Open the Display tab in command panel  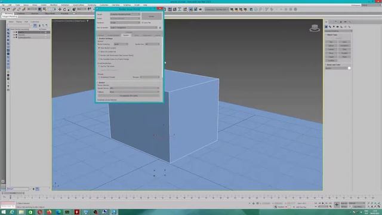(345, 21)
